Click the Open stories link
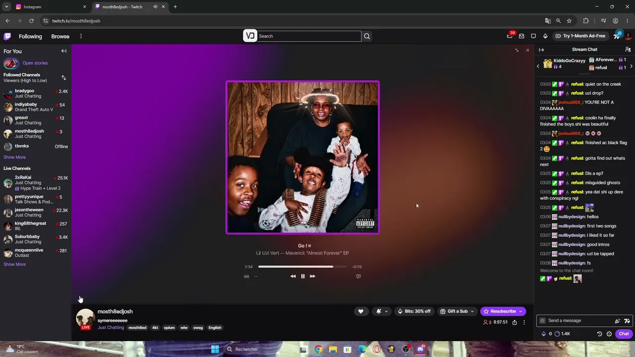The height and width of the screenshot is (357, 635). [35, 63]
